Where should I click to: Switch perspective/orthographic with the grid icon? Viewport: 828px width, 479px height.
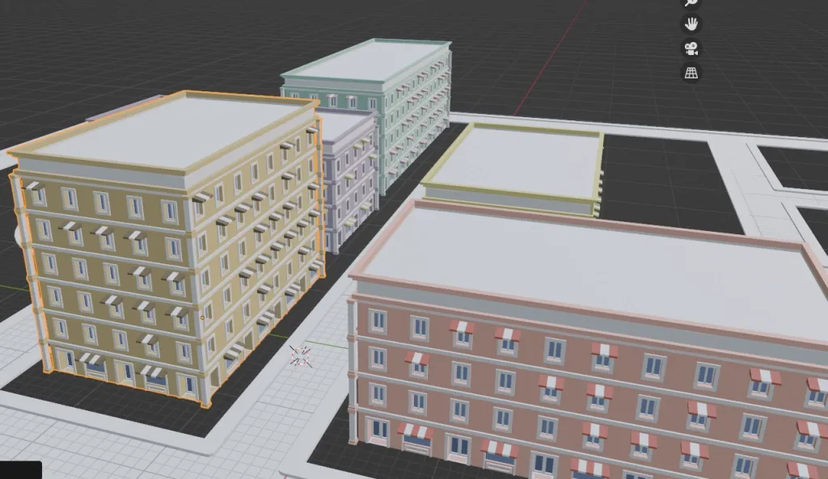point(691,73)
